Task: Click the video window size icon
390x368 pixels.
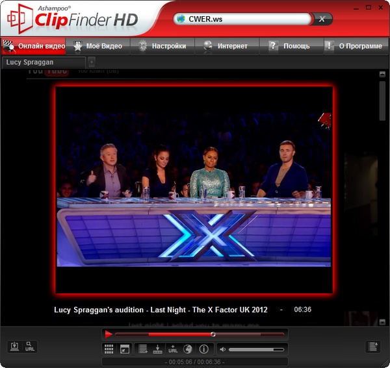Action: 125,349
